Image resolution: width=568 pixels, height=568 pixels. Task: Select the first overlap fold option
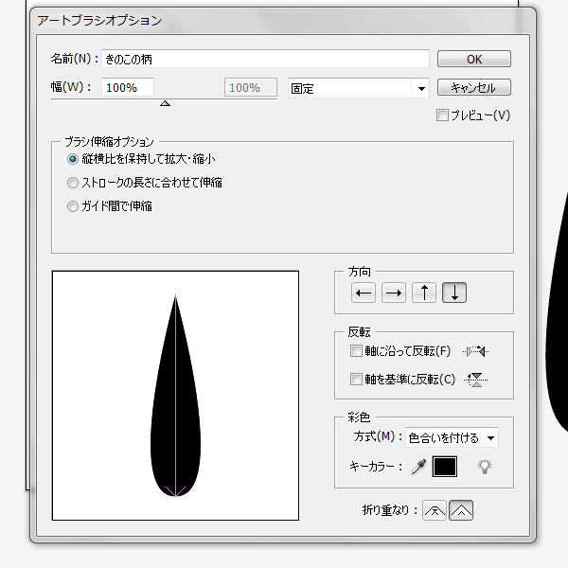click(x=435, y=511)
